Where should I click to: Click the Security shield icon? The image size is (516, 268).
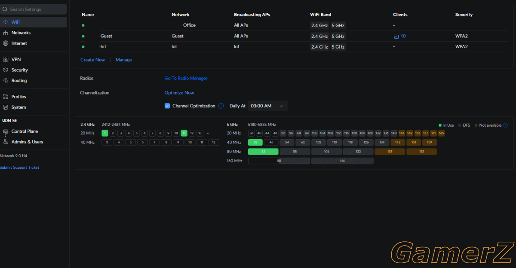6,70
